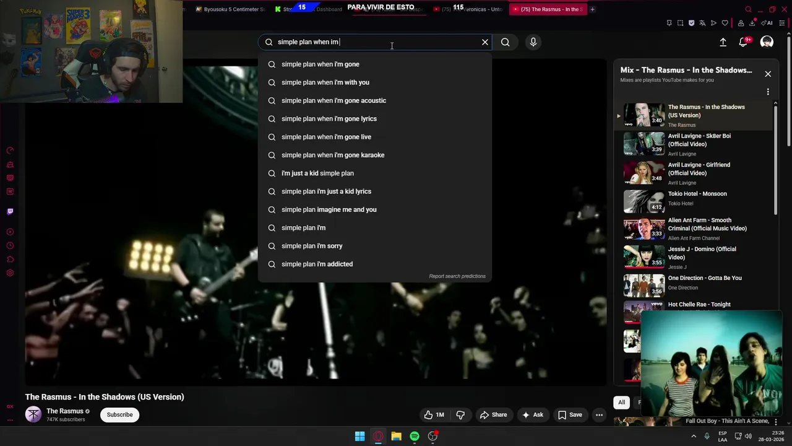Viewport: 792px width, 446px height.
Task: Select suggestion 'simple plan when i'm gone karaoke'
Action: pyautogui.click(x=375, y=155)
